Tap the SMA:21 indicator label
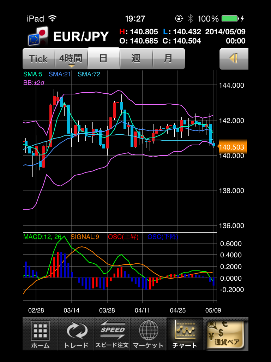 60,74
